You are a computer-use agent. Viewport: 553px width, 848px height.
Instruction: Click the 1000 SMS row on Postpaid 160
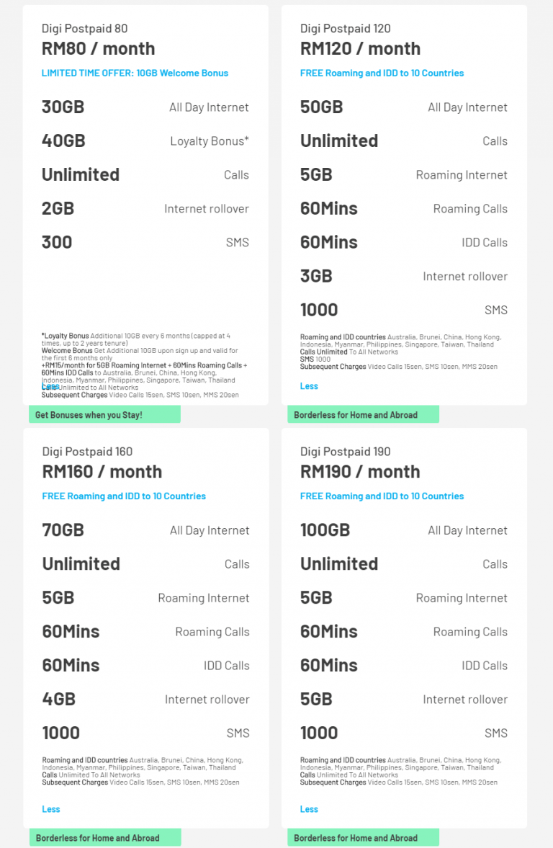[145, 733]
